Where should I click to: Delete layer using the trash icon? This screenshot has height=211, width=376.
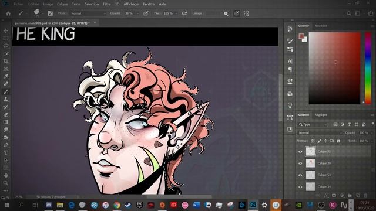(365, 195)
